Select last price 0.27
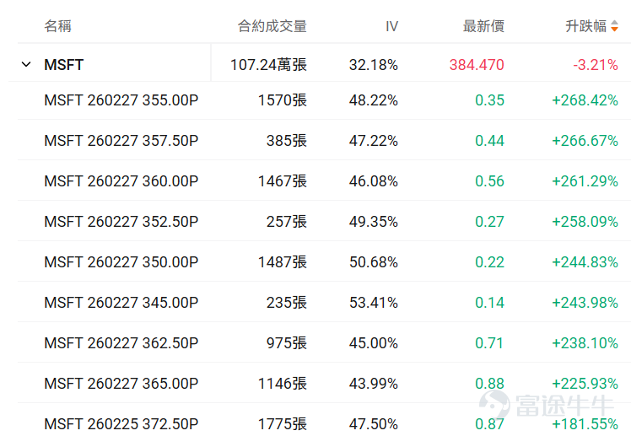 point(489,222)
